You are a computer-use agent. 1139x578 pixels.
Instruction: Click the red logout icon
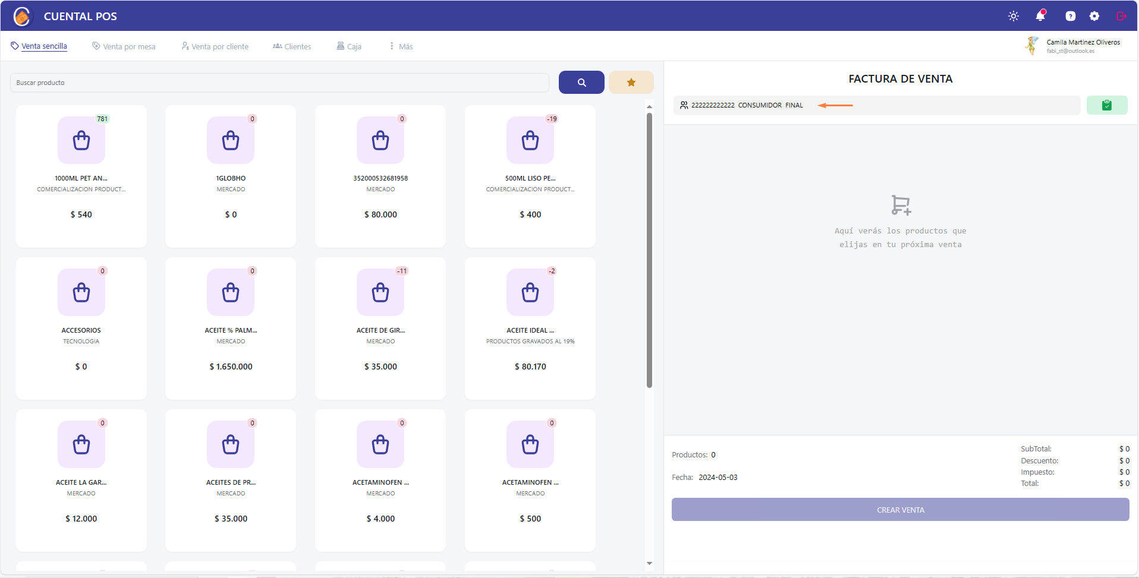click(x=1121, y=16)
